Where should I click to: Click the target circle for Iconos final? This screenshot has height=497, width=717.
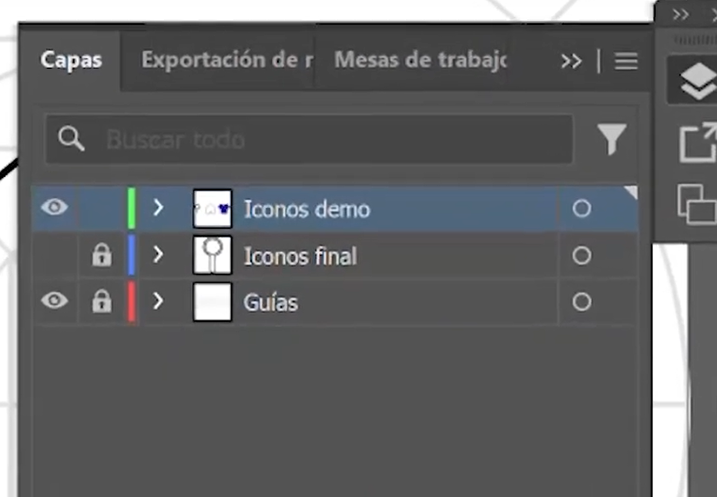[x=581, y=256]
